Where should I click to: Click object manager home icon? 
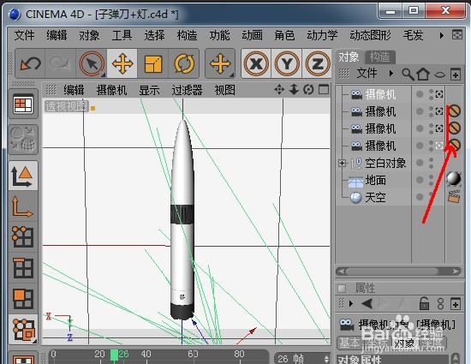(x=423, y=74)
